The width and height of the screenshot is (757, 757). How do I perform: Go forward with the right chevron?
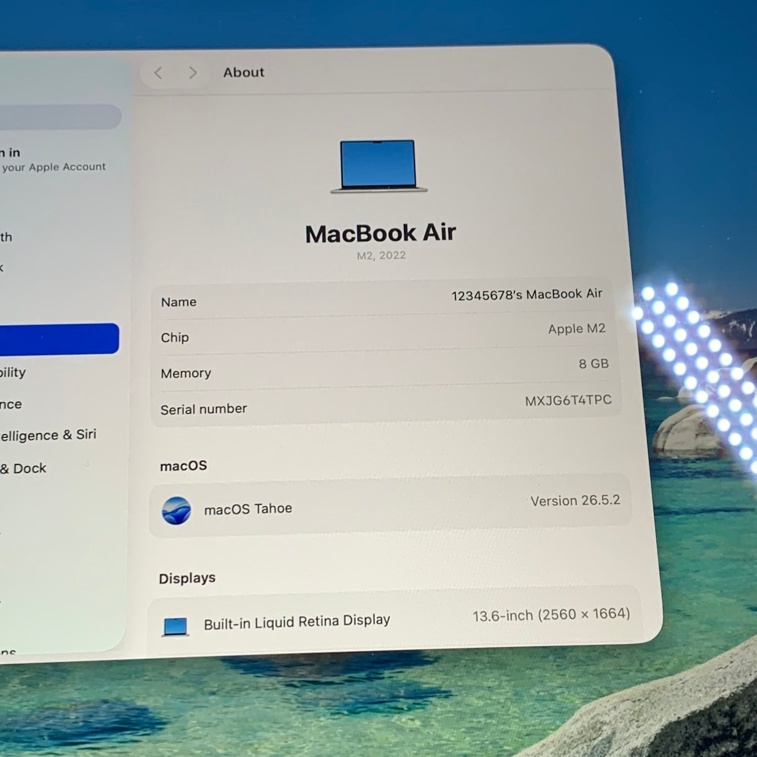coord(193,73)
